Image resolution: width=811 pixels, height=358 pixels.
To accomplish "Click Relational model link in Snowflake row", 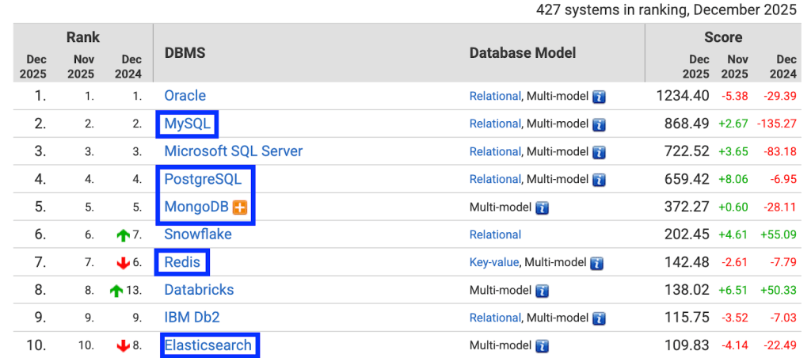I will pos(495,235).
